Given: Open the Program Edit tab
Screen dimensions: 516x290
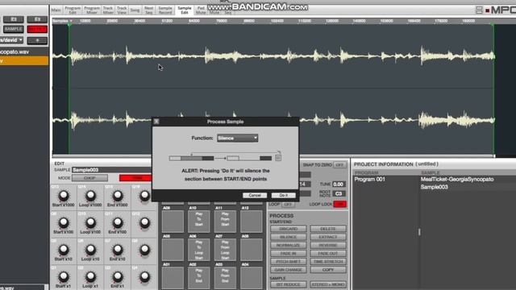Looking at the screenshot, I should tap(73, 10).
